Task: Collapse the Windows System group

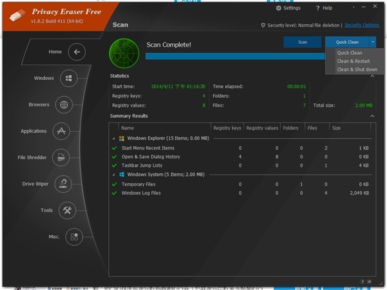Action: (x=114, y=175)
